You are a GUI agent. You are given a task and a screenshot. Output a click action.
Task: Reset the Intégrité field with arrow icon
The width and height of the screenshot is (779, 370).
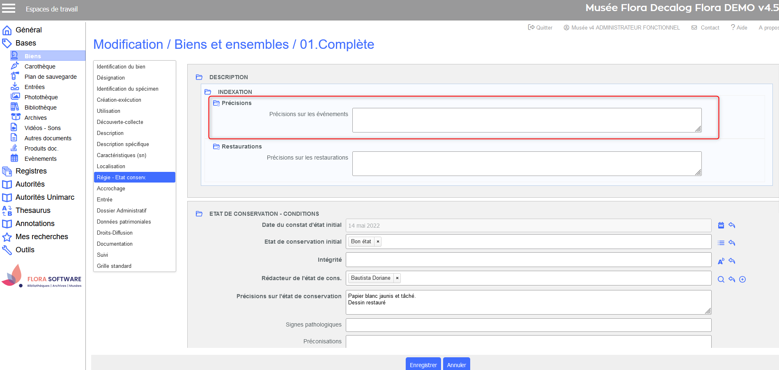pyautogui.click(x=731, y=261)
